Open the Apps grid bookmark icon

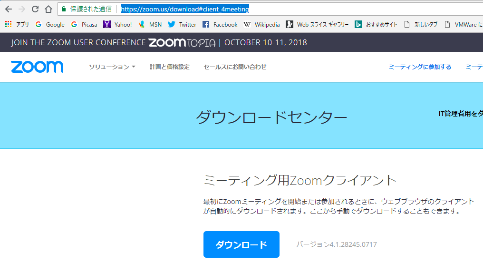click(8, 24)
